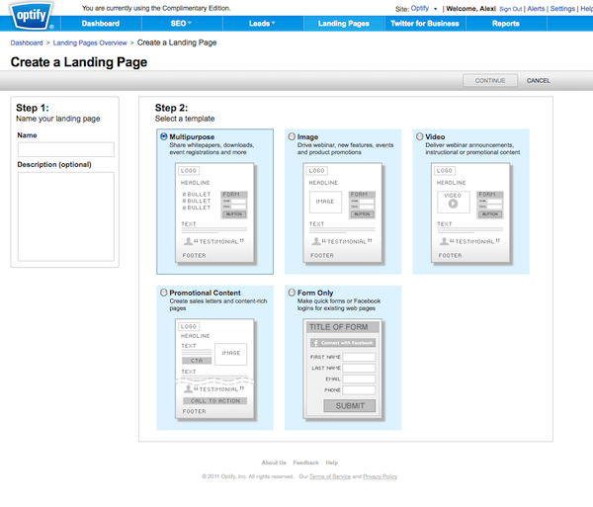Open the About Us footer link
593x507 pixels.
pos(274,463)
